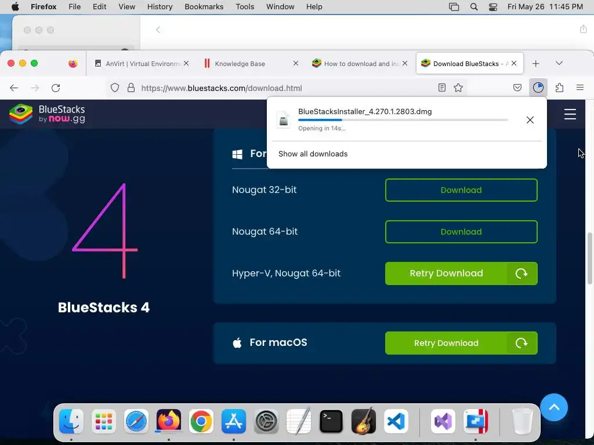Open the Tools menu
This screenshot has height=445, width=594.
(x=245, y=7)
